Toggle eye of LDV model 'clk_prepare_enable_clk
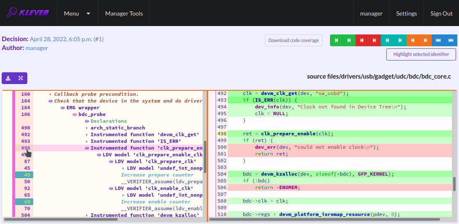 [x=99, y=155]
